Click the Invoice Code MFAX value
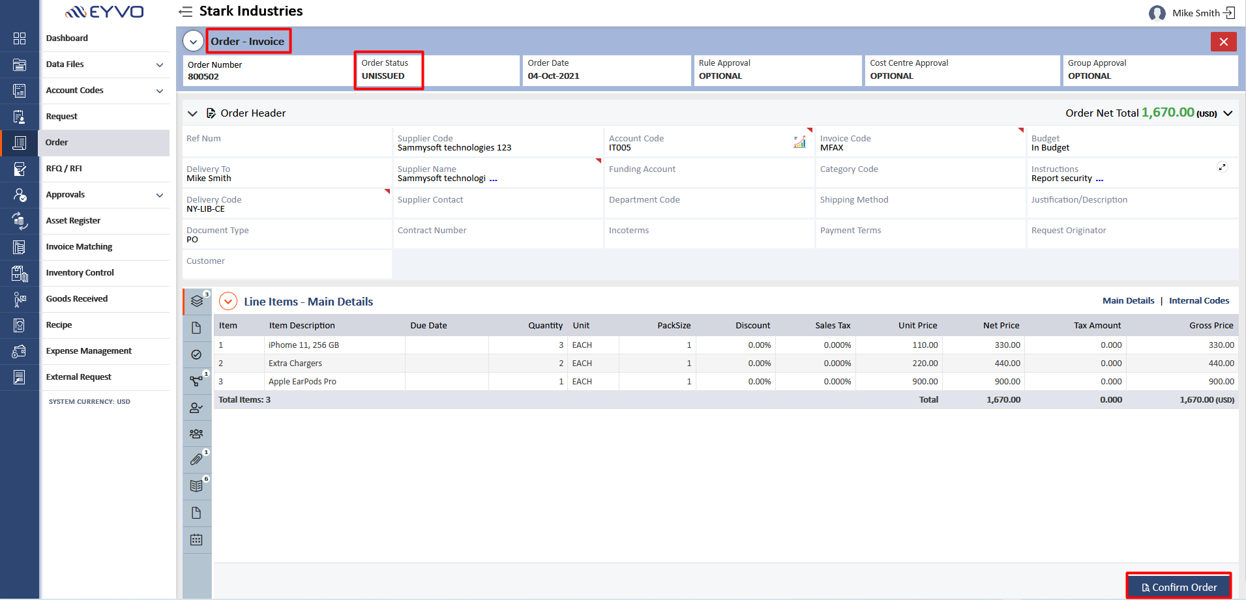 [832, 148]
